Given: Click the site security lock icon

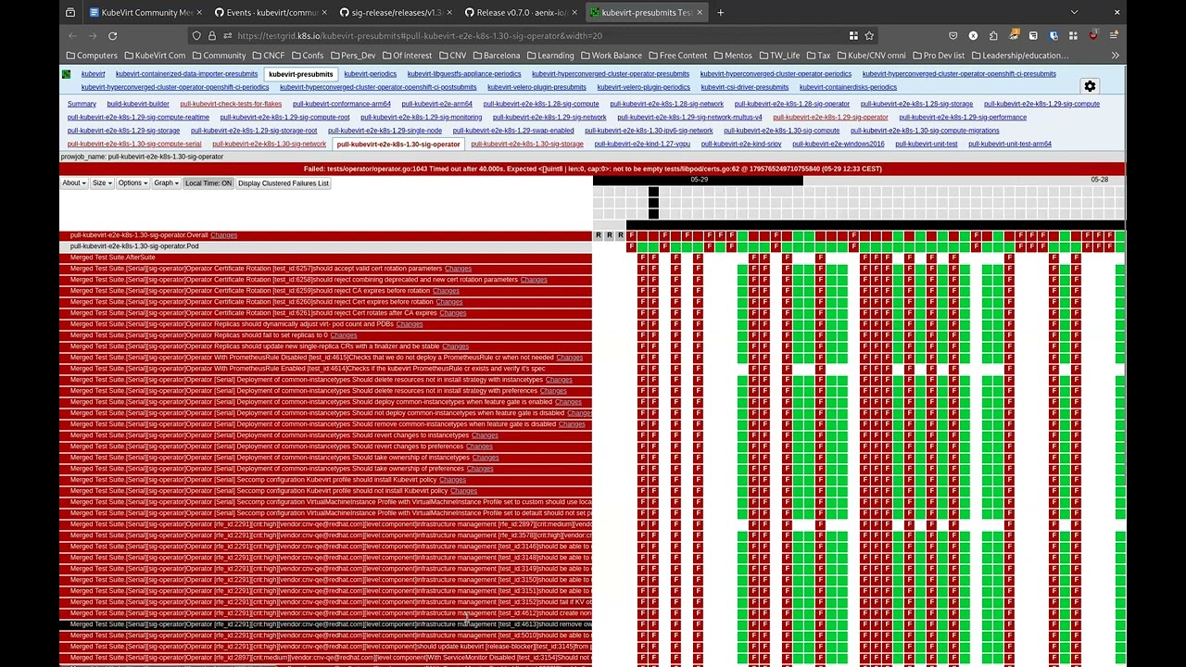Looking at the screenshot, I should point(212,35).
